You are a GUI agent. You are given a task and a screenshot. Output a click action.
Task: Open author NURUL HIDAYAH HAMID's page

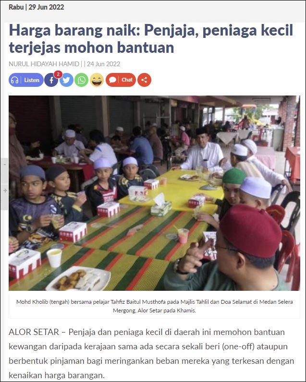(44, 64)
